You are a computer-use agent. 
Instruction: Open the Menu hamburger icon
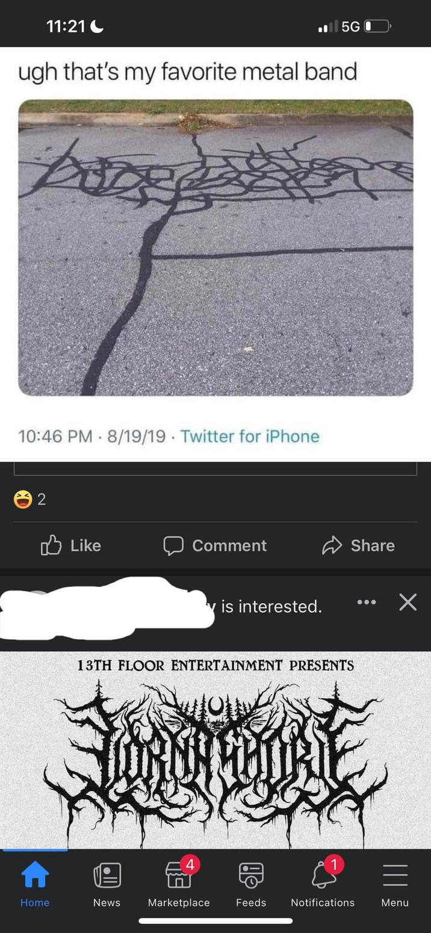(x=395, y=875)
